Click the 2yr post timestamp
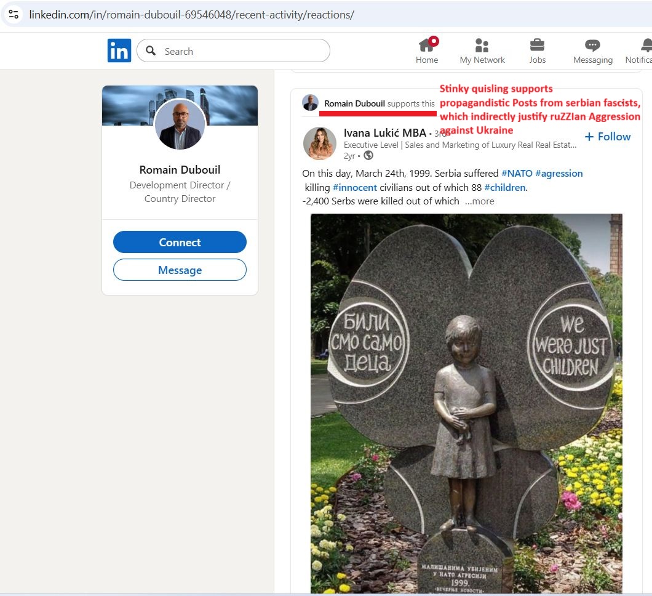 (349, 156)
